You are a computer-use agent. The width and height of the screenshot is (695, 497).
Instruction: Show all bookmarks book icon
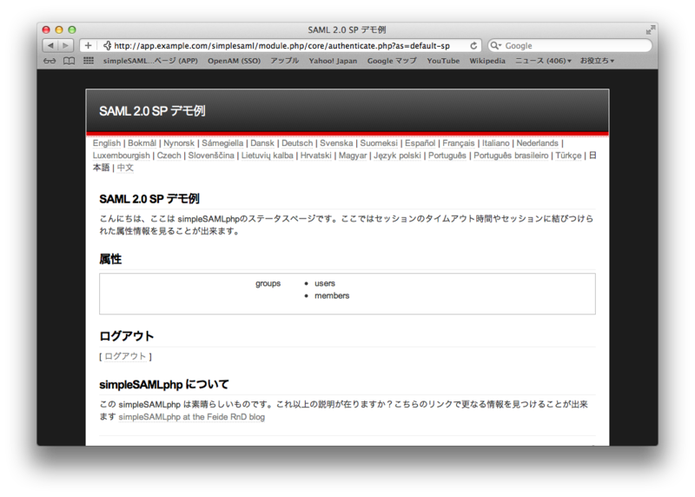[x=69, y=61]
